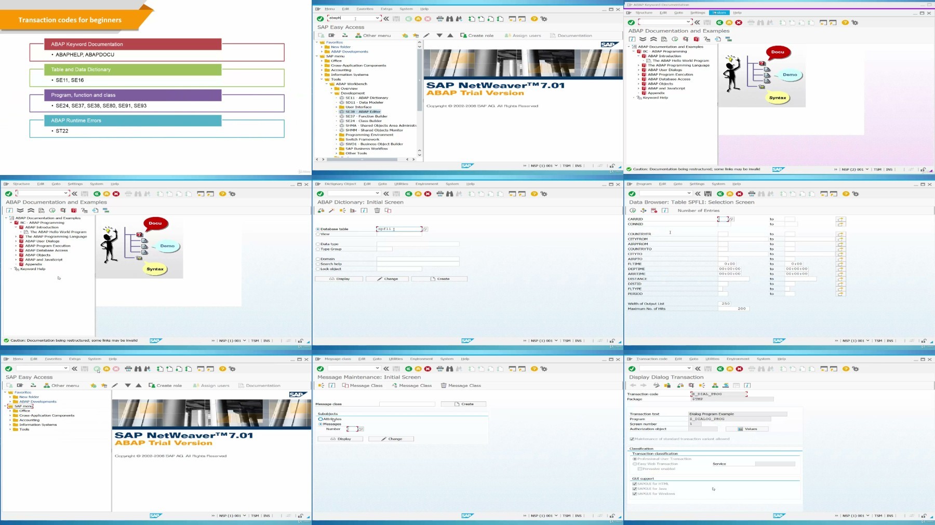935x525 pixels.
Task: Select the Database table radio button
Action: pyautogui.click(x=318, y=229)
